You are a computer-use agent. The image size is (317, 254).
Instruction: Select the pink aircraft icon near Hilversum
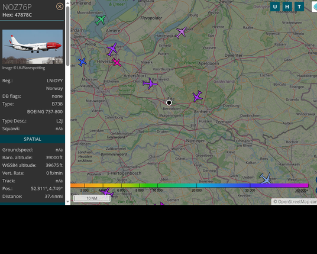(117, 62)
